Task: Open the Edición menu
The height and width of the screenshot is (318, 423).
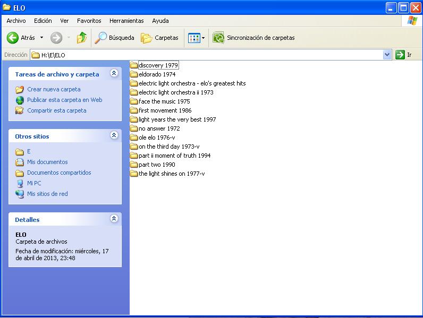Action: [43, 21]
